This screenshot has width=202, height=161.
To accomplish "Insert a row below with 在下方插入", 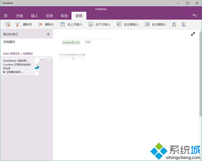I will tap(99, 24).
